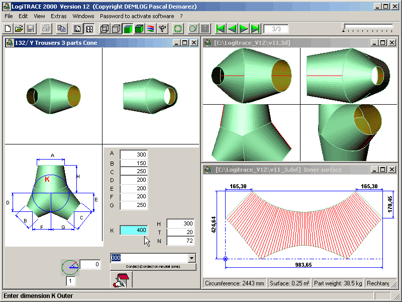402x302 pixels.
Task: Click the dimension F input field
Action: point(134,196)
